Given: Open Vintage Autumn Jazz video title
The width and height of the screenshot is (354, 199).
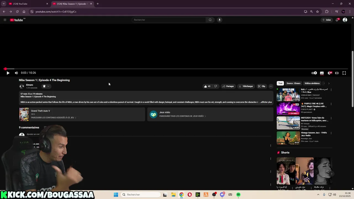Looking at the screenshot, I should point(314,134).
